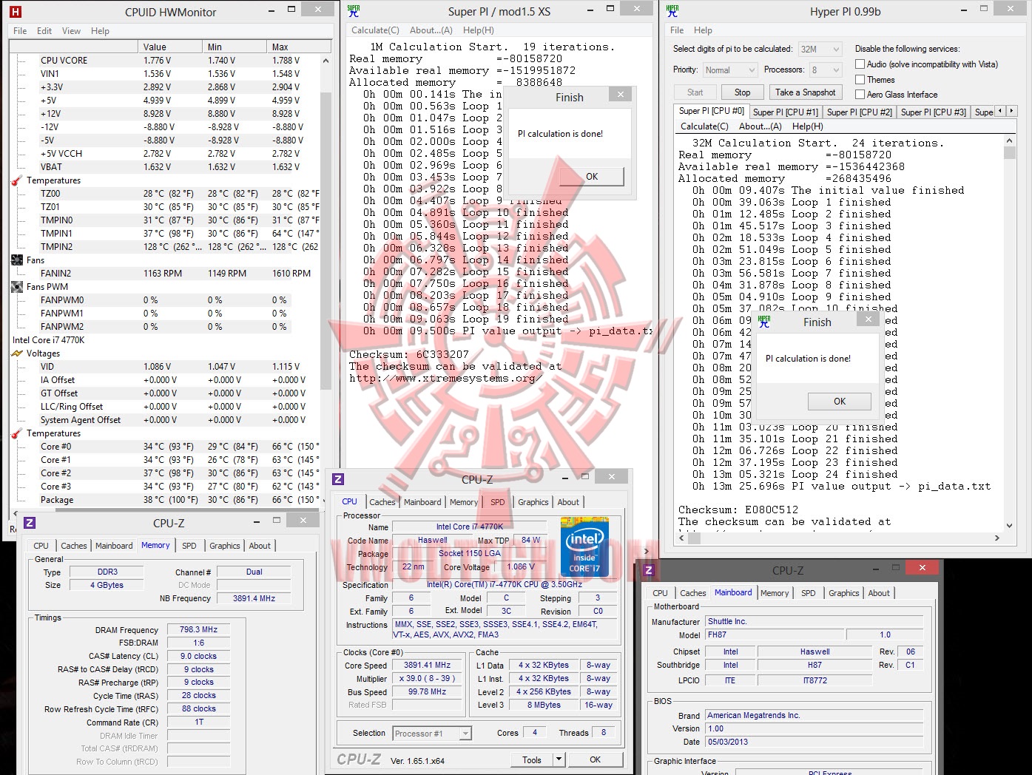Click the Temperatures icon above Core #0
1032x775 pixels.
click(x=17, y=433)
